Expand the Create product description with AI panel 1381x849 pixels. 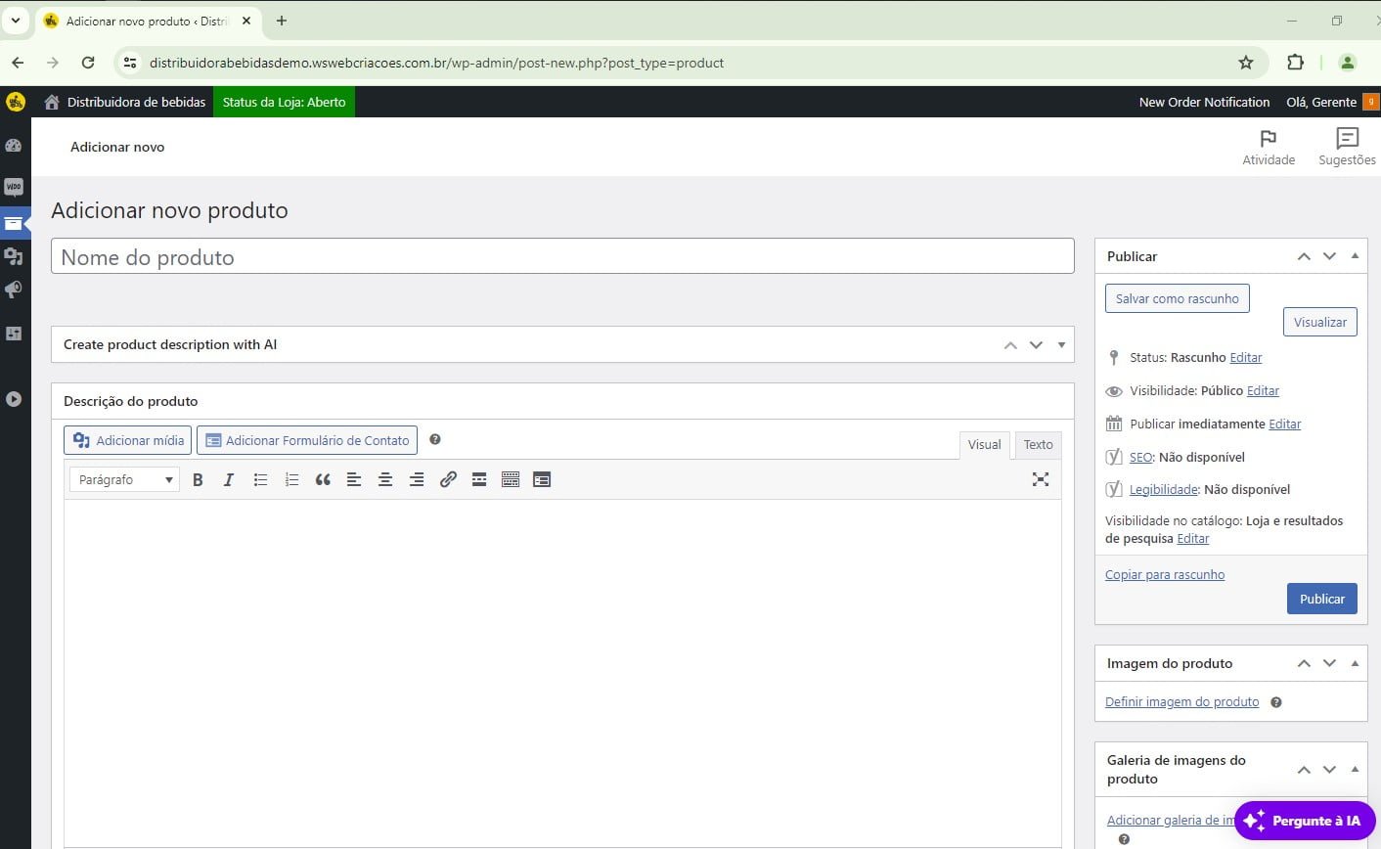pos(1061,344)
